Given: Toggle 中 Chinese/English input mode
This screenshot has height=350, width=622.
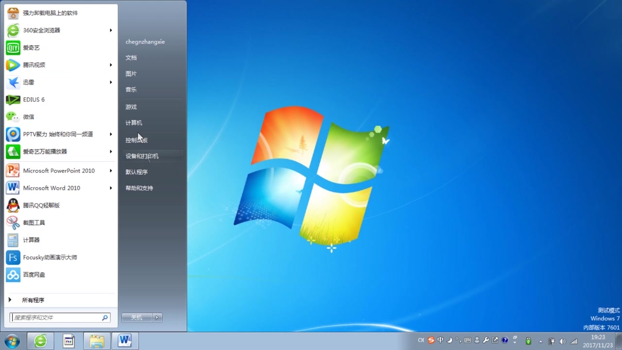Looking at the screenshot, I should (440, 340).
